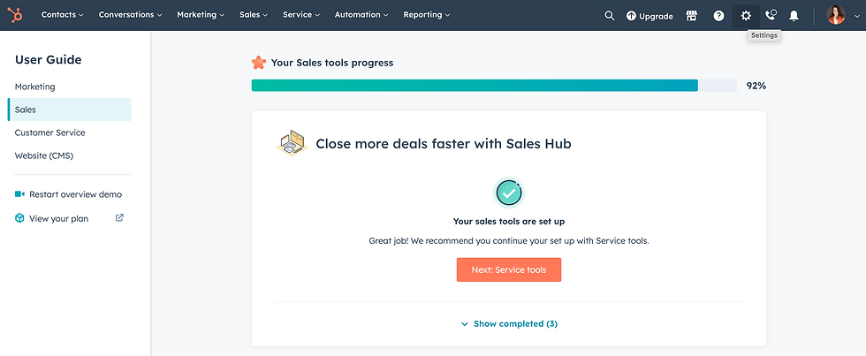Image resolution: width=866 pixels, height=356 pixels.
Task: Open View your plan link
Action: pyautogui.click(x=58, y=218)
